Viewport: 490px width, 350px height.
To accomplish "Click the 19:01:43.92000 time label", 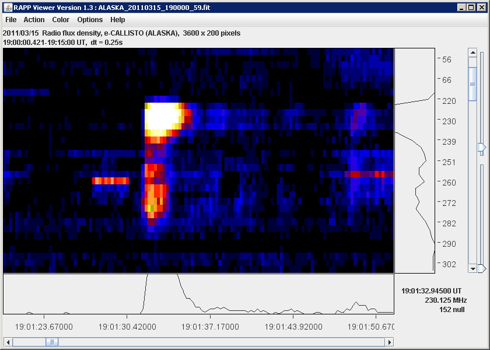I will tap(293, 327).
